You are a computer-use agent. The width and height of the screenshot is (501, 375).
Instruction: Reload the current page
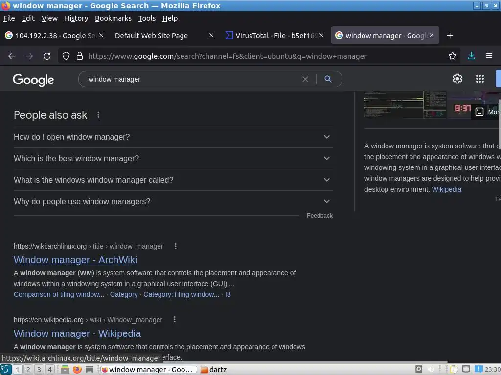(47, 56)
